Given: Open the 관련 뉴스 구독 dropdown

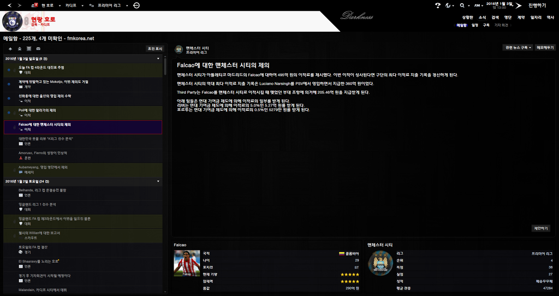Looking at the screenshot, I should pyautogui.click(x=518, y=48).
